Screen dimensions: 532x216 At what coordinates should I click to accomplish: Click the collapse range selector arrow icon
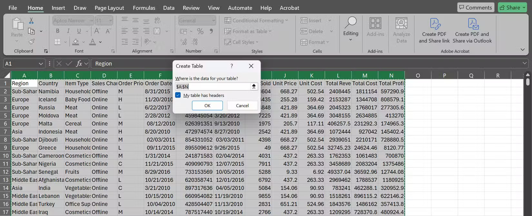coord(254,87)
